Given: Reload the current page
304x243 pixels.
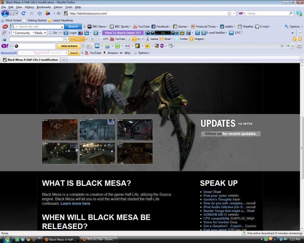Looking at the screenshot, I should coord(23,14).
